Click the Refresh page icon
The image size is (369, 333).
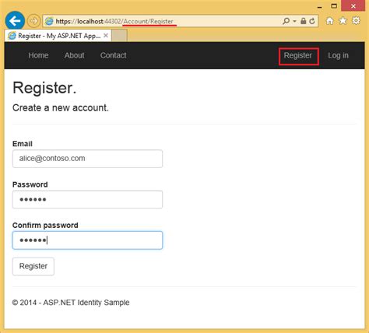point(312,21)
